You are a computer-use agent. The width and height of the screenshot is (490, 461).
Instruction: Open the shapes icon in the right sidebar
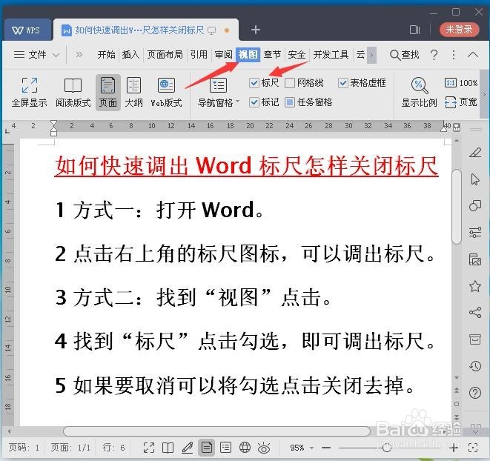[475, 205]
